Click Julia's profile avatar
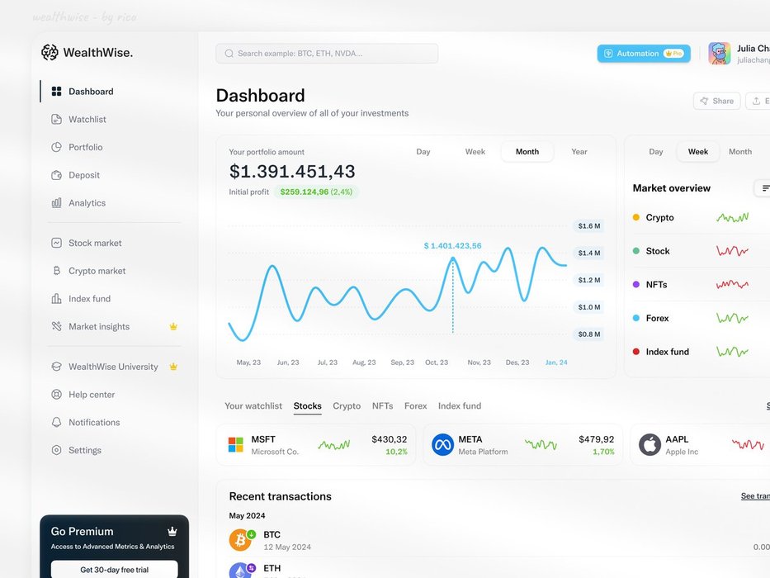This screenshot has width=770, height=578. [x=720, y=53]
